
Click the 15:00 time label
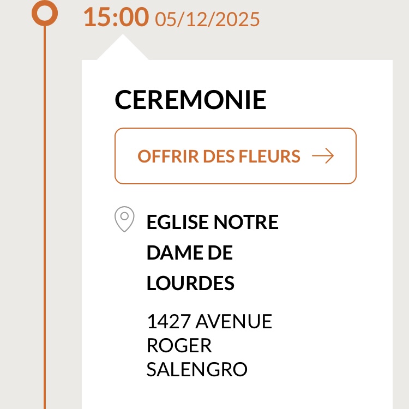pos(116,18)
